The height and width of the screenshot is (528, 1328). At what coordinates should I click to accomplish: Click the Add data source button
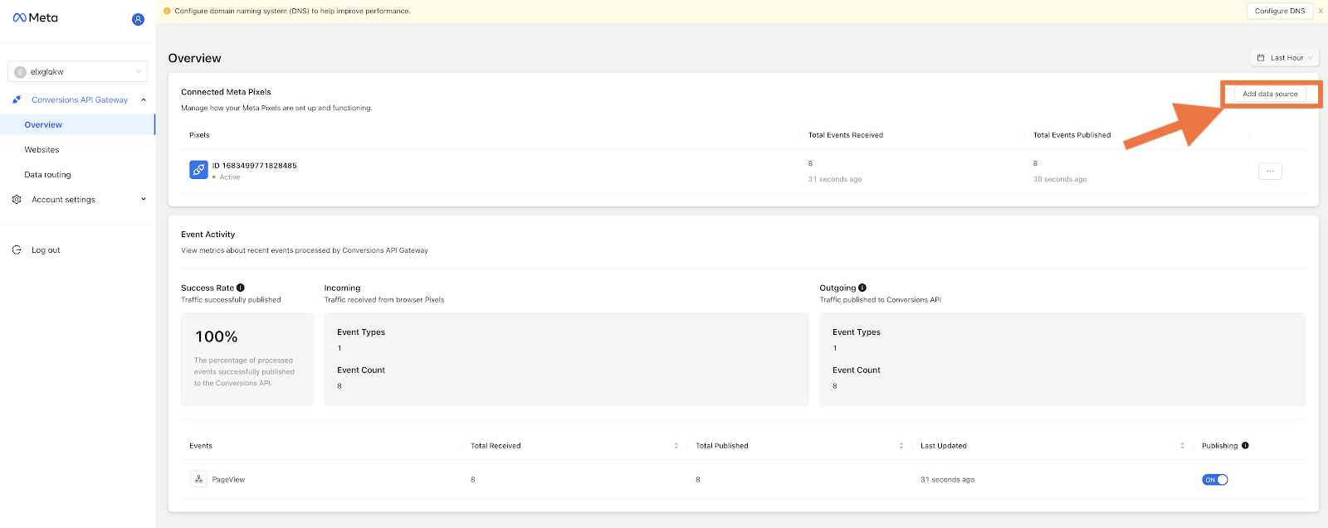(x=1270, y=94)
